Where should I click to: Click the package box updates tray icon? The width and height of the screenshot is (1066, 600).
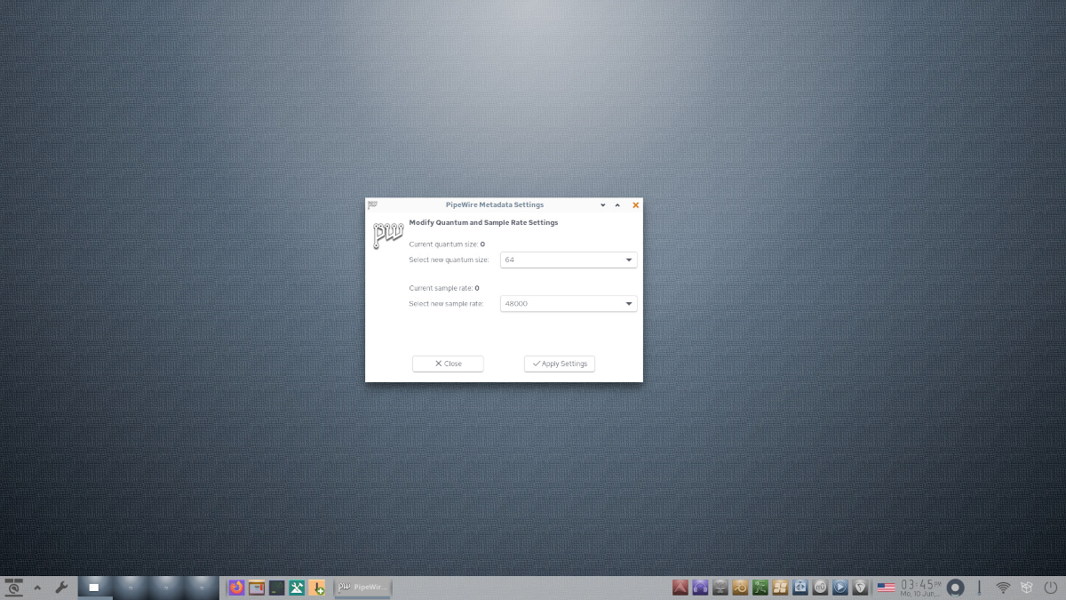(1025, 588)
